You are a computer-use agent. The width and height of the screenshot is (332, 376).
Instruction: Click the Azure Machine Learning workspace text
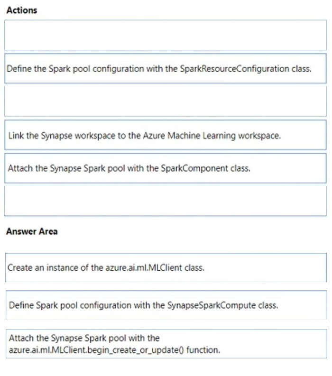pos(212,136)
